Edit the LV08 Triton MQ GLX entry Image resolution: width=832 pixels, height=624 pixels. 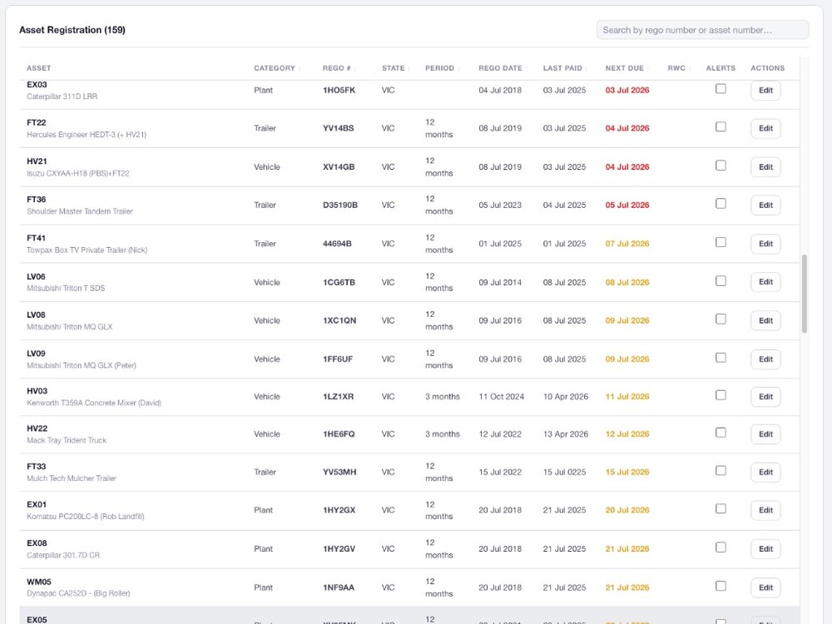[765, 320]
